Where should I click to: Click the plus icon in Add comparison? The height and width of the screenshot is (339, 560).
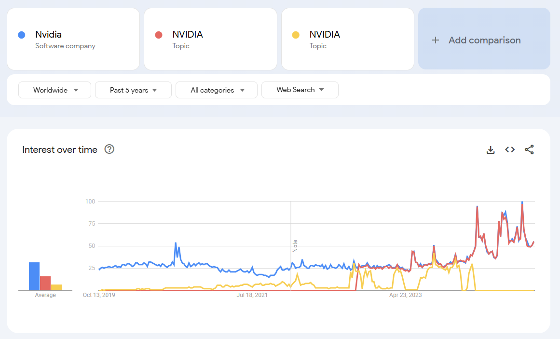[x=436, y=41]
